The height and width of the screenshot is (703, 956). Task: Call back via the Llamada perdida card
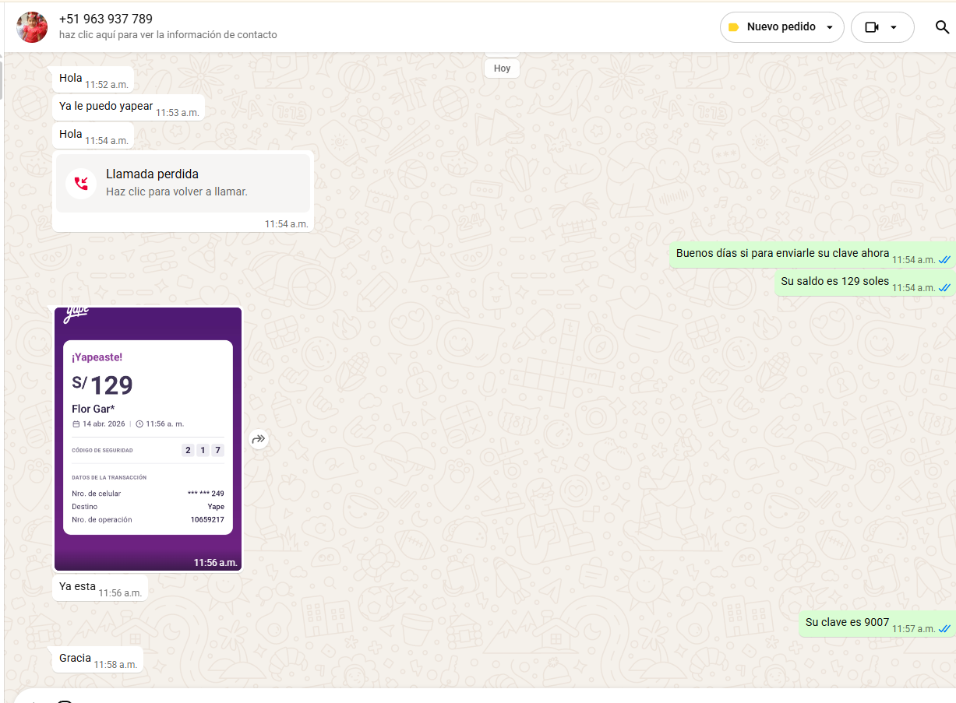[182, 183]
